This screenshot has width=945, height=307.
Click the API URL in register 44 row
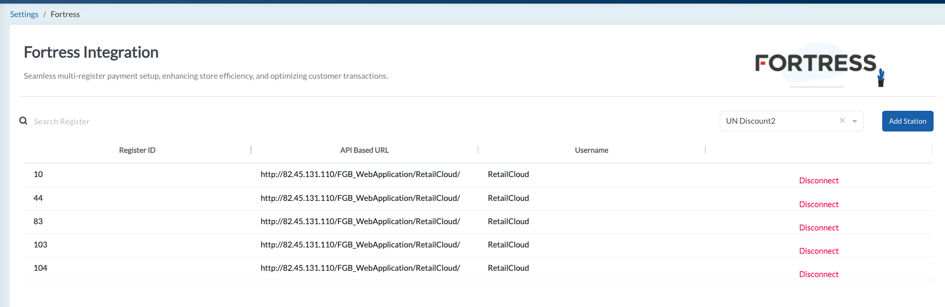click(x=360, y=198)
